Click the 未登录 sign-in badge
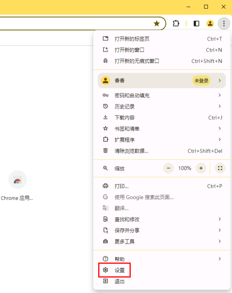The height and width of the screenshot is (293, 232). 201,81
